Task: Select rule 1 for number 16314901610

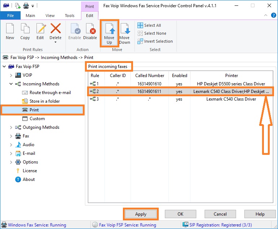Action: coord(180,84)
